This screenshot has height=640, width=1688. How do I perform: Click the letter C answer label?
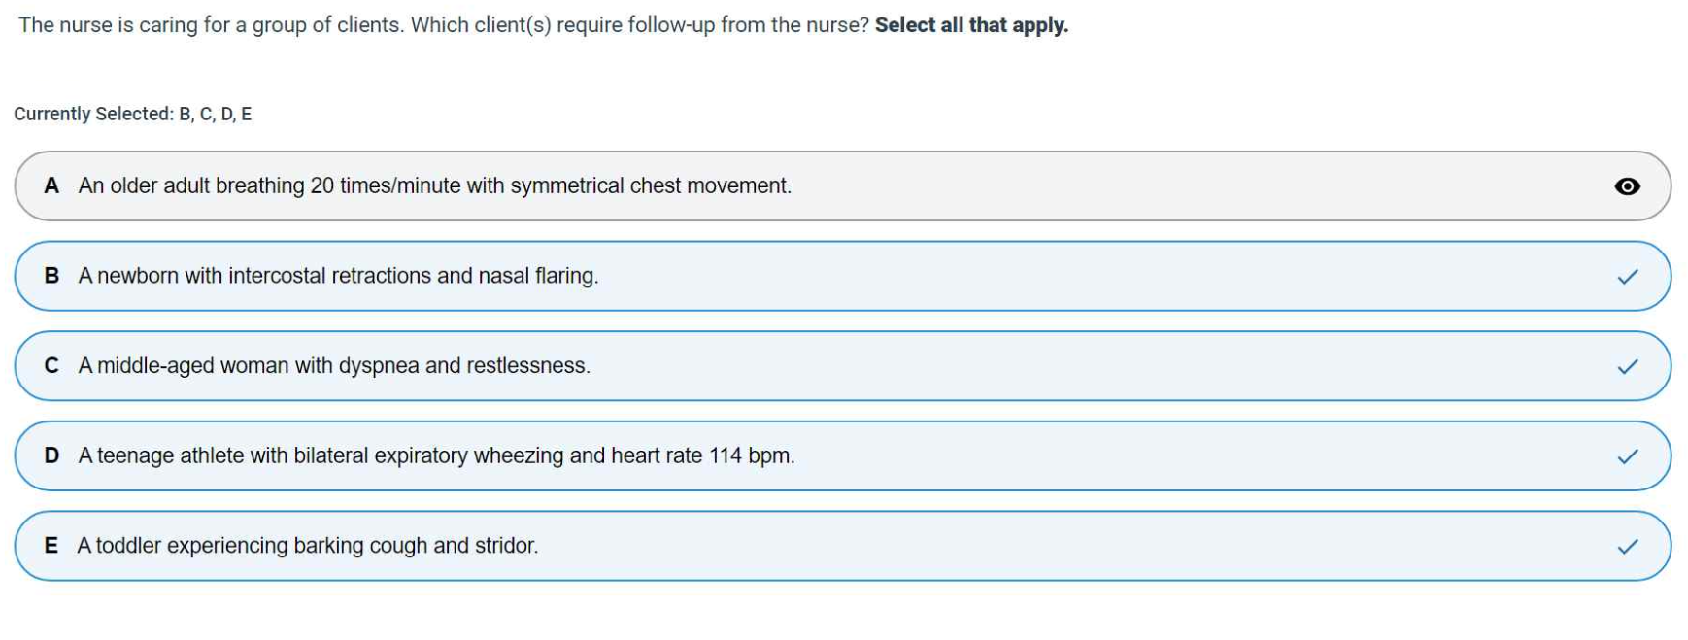click(51, 366)
